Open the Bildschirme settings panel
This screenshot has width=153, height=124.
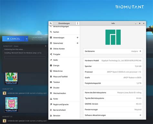tap(64, 71)
